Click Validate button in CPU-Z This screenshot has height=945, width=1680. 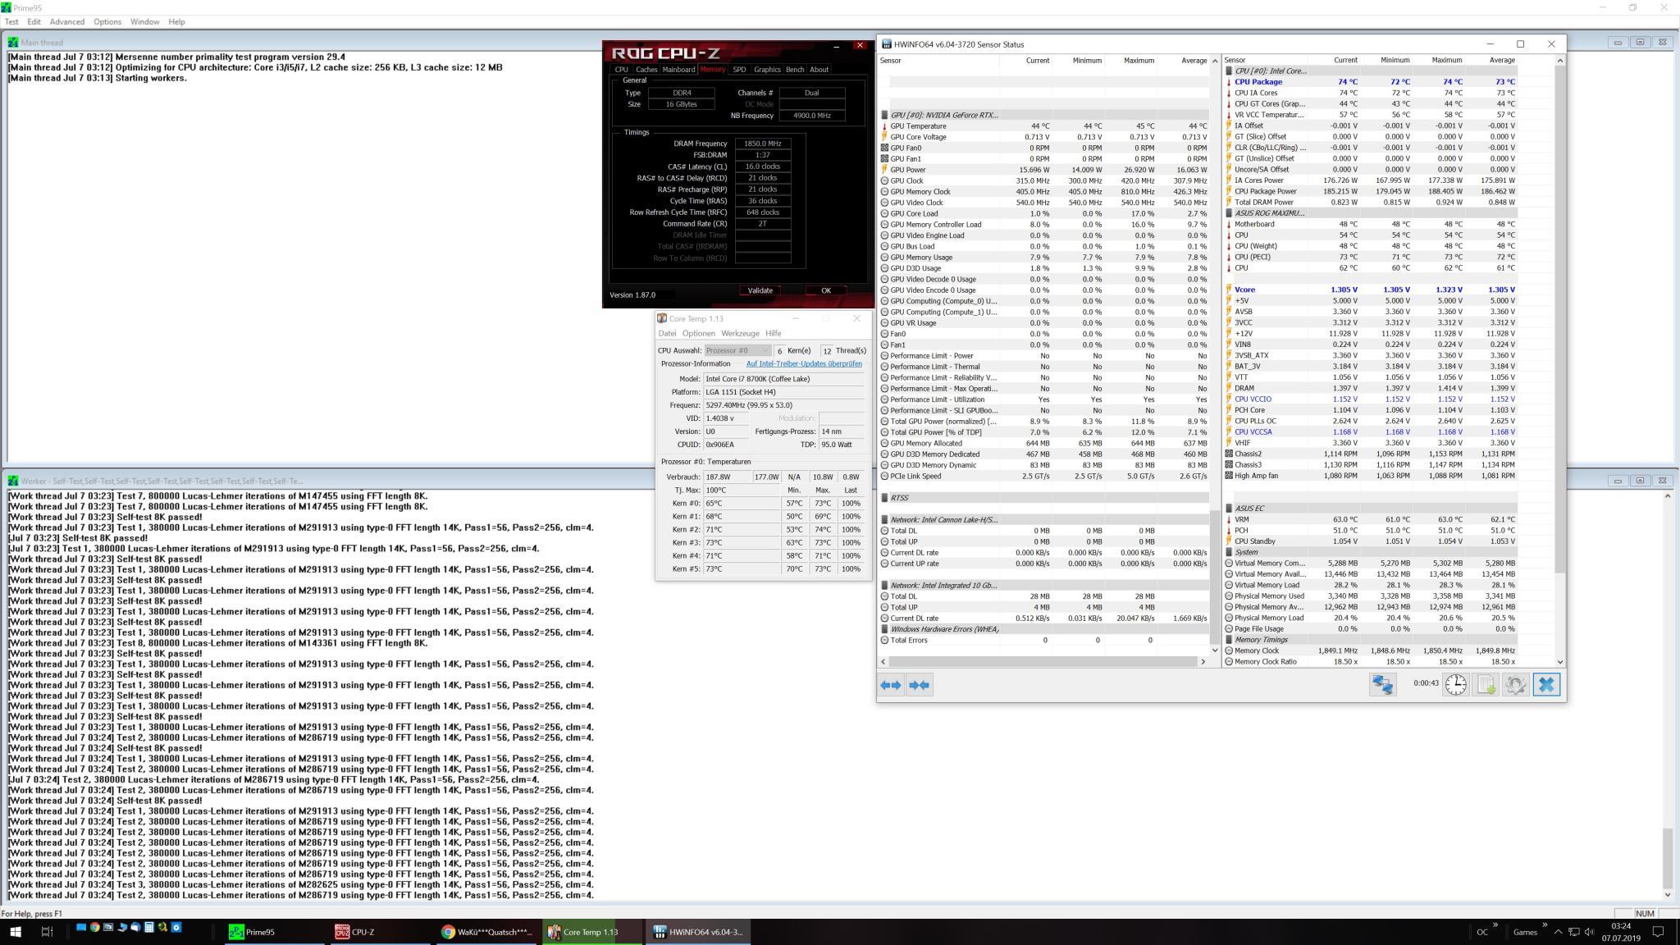click(x=760, y=290)
